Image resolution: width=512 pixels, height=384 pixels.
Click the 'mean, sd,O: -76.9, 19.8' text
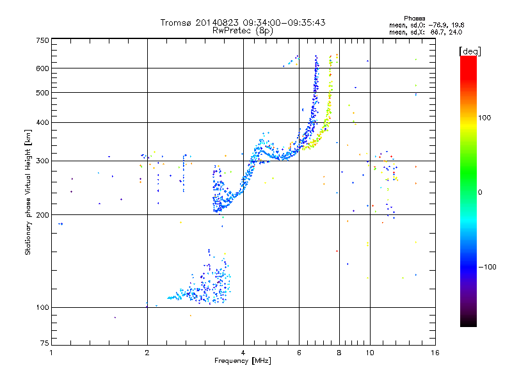pyautogui.click(x=426, y=25)
